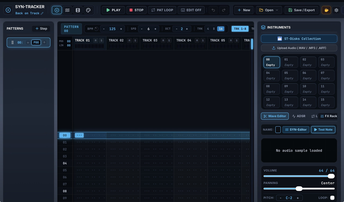This screenshot has width=344, height=202.
Task: Switch to the ADSR tab
Action: (299, 116)
